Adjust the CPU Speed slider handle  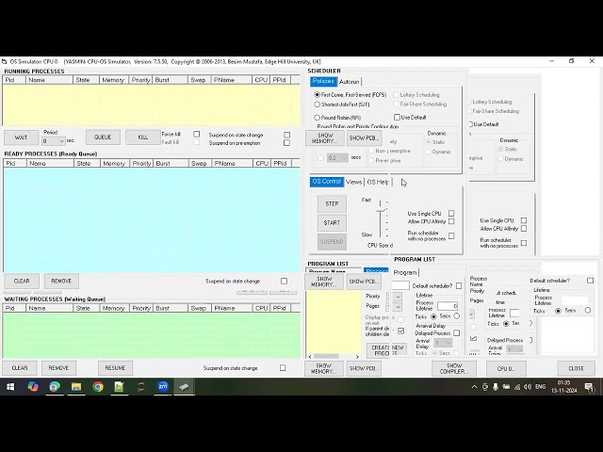(381, 211)
